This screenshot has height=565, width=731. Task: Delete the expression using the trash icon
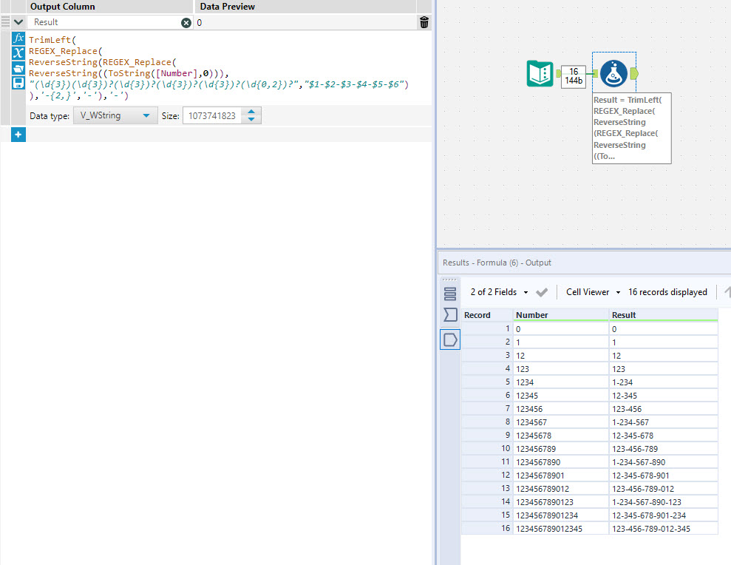point(424,22)
